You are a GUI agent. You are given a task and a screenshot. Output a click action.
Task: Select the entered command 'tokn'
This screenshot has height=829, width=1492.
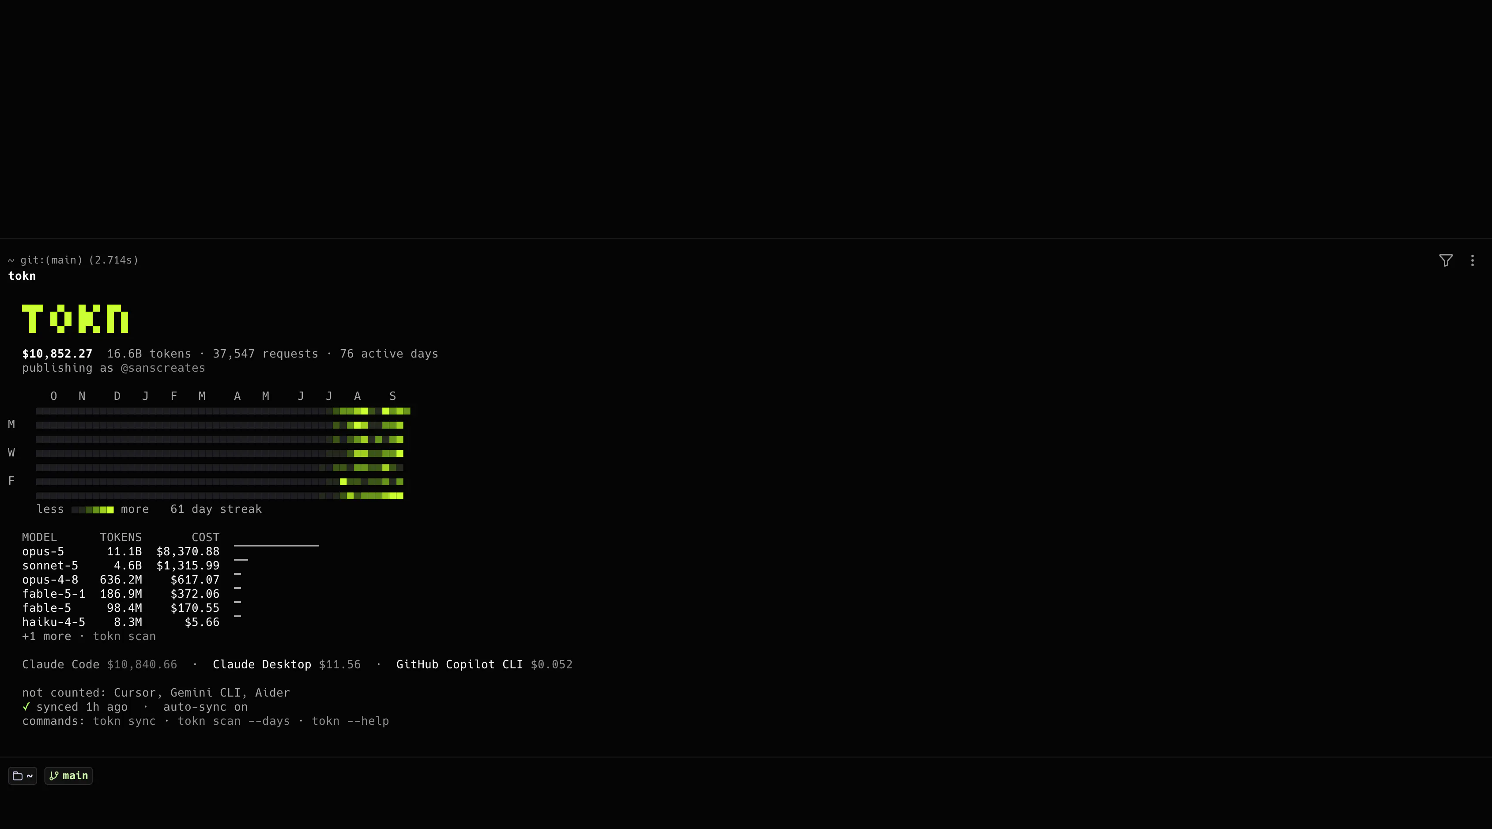click(x=22, y=276)
